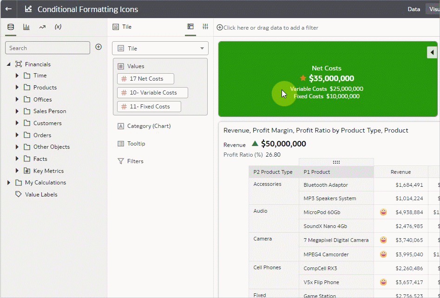
Task: Click the Tooltip section icon
Action: (121, 144)
